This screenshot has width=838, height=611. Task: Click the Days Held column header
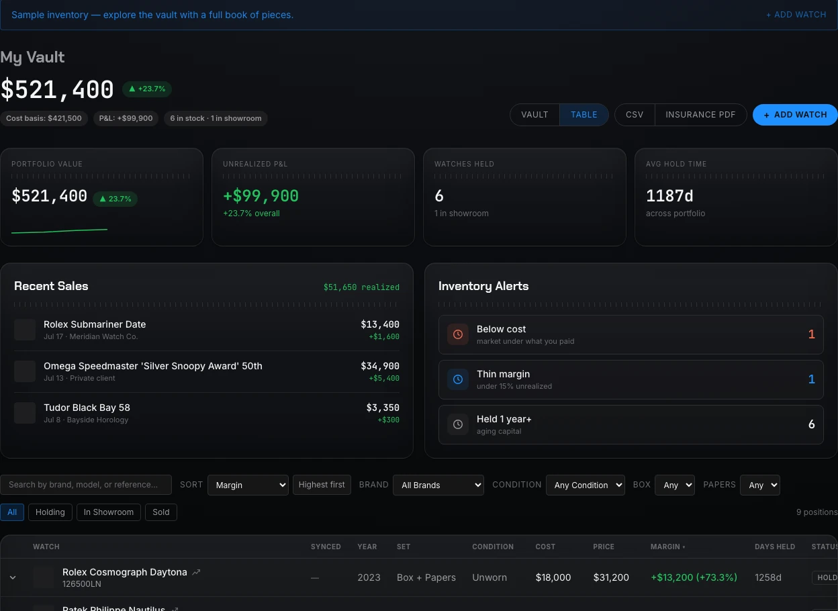coord(775,547)
